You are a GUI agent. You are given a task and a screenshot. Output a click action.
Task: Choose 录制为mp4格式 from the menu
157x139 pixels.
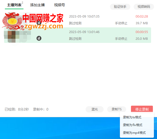pos(134,133)
